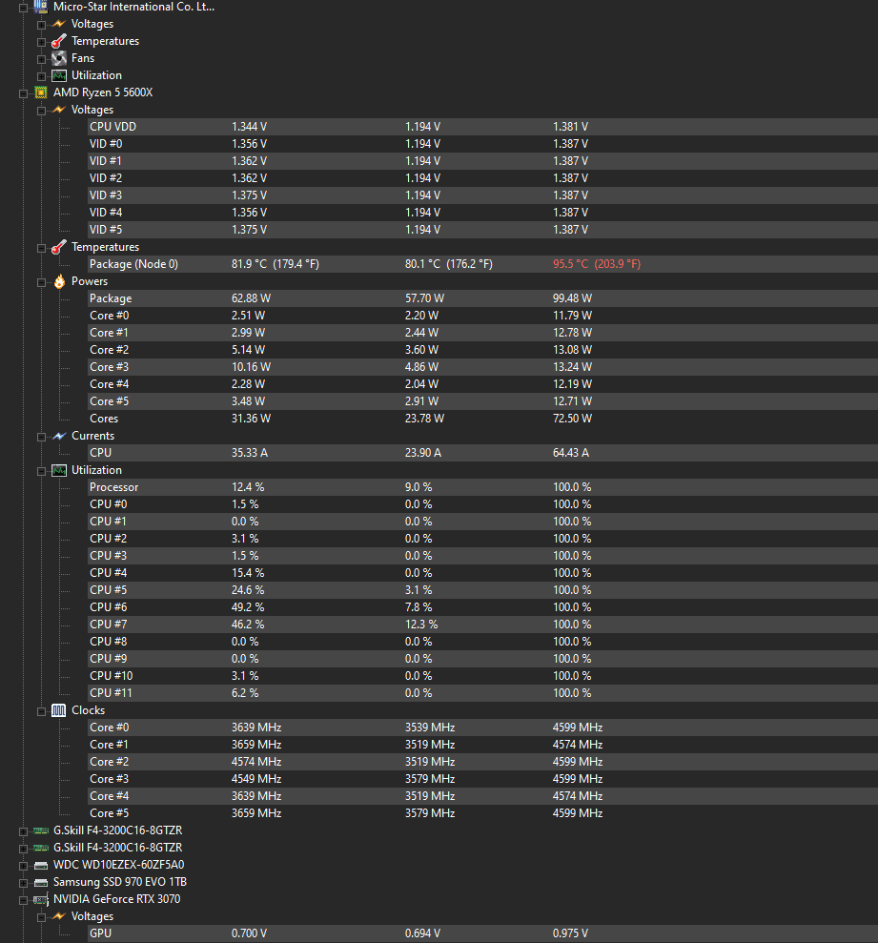Select the VID #5 row label
The width and height of the screenshot is (878, 943).
click(106, 230)
